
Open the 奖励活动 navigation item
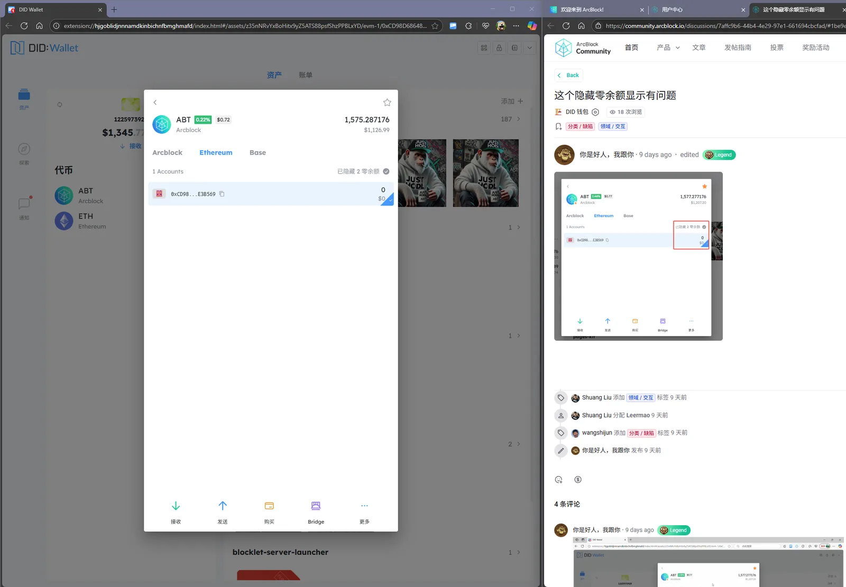[816, 48]
